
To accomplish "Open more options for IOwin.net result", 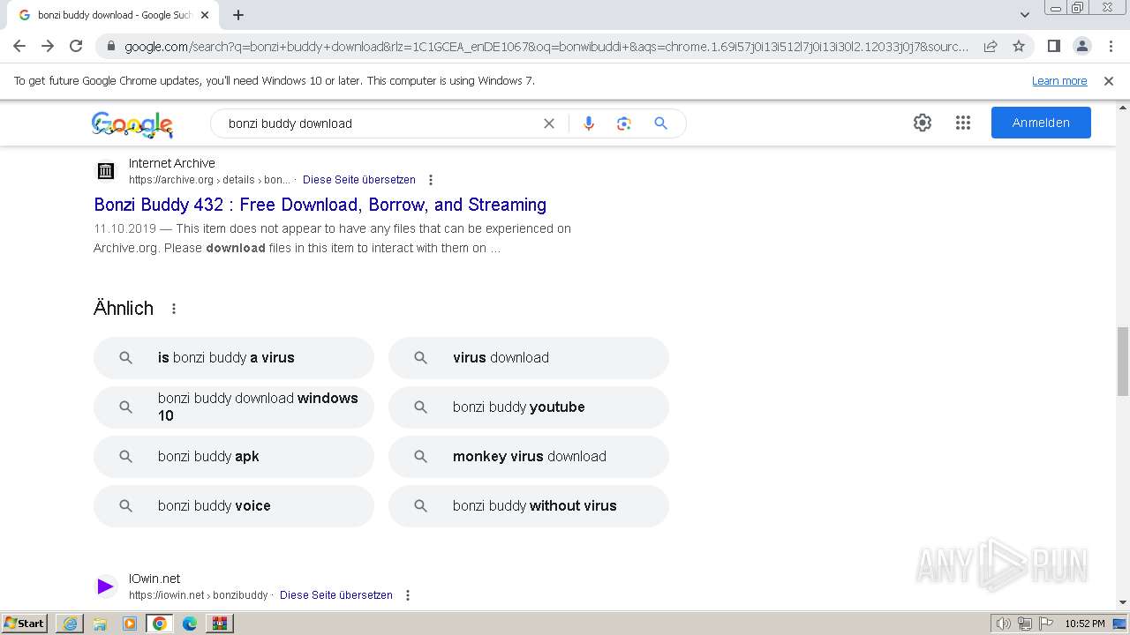I will coord(408,595).
